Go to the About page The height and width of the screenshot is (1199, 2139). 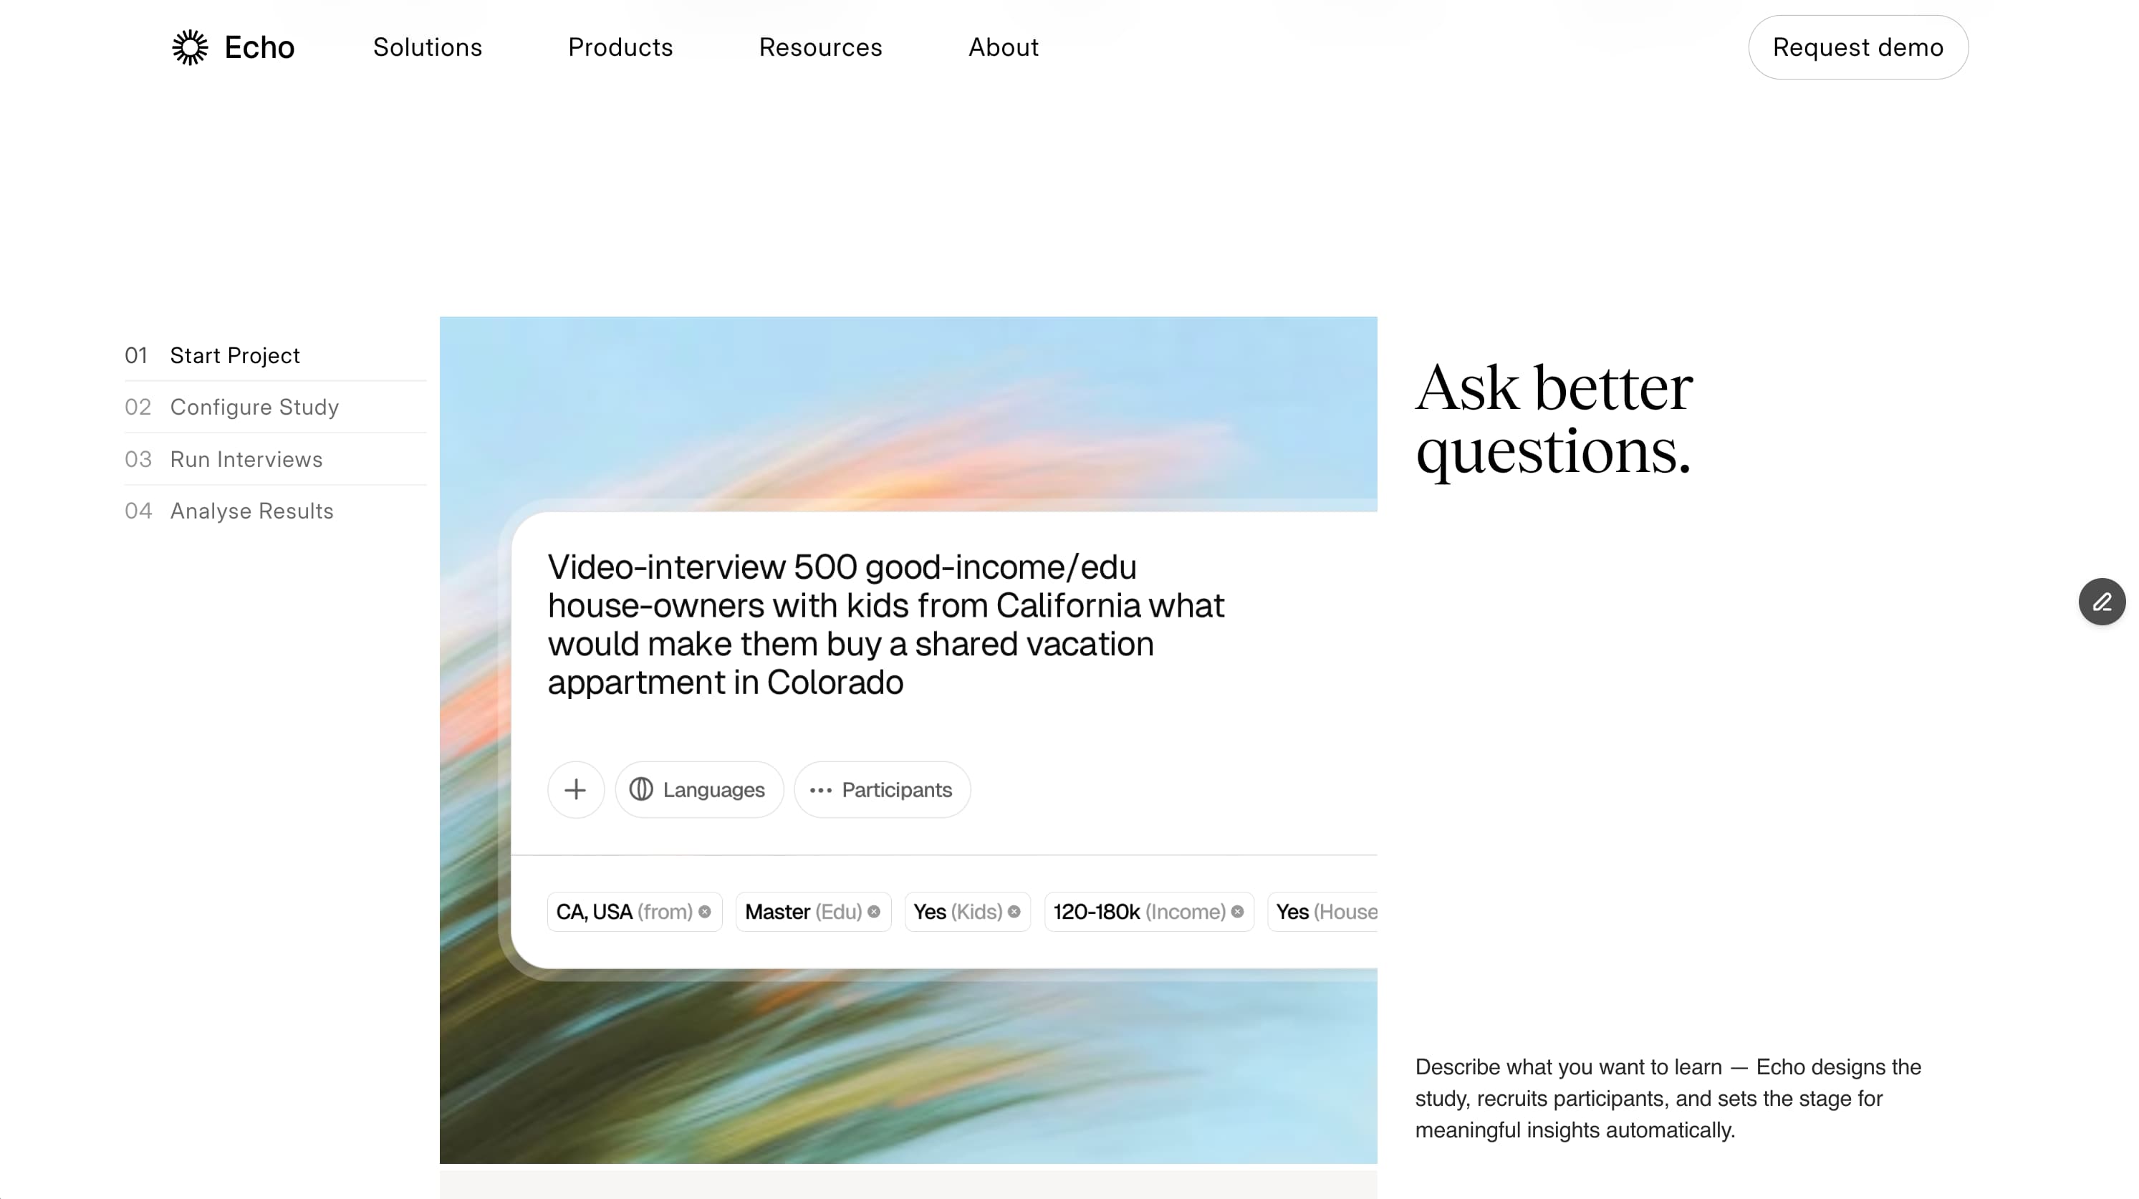pyautogui.click(x=1003, y=47)
